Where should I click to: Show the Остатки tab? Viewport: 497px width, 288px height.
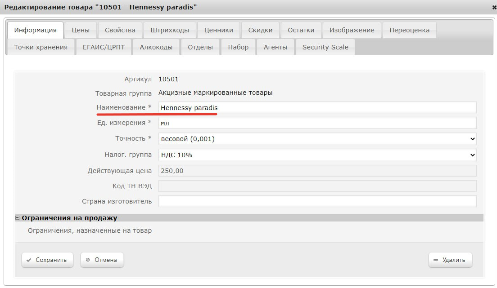click(x=301, y=30)
